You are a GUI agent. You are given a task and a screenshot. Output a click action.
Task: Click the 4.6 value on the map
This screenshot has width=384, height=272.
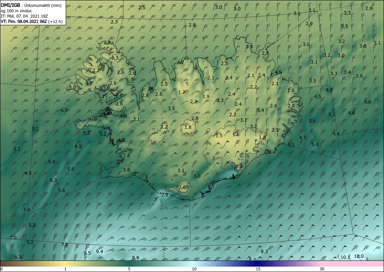click(367, 102)
